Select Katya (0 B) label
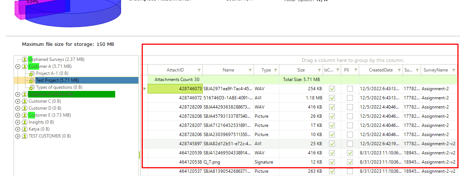Image resolution: width=460 pixels, height=176 pixels. tap(39, 129)
